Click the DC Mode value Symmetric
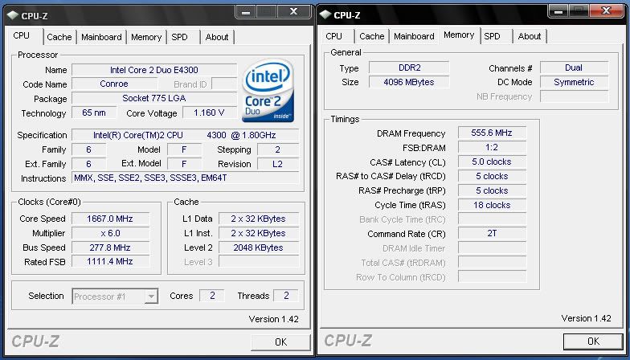This screenshot has width=630, height=360. pyautogui.click(x=574, y=82)
